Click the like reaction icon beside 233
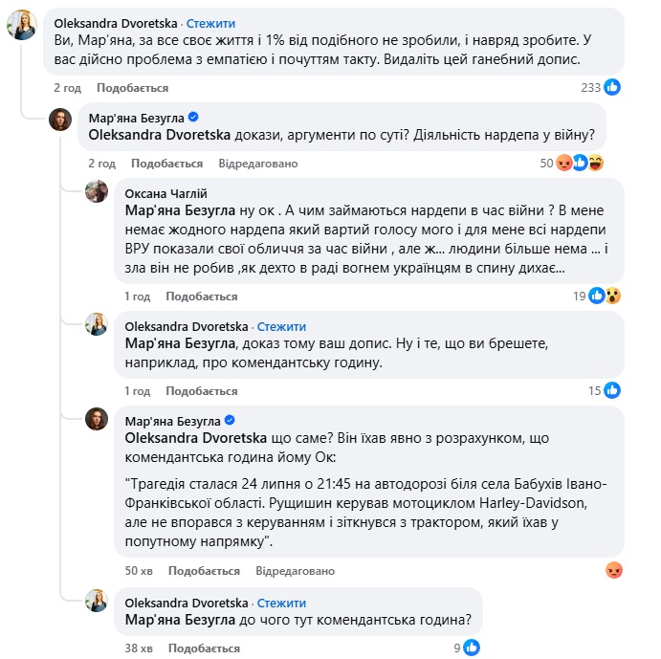 (613, 87)
